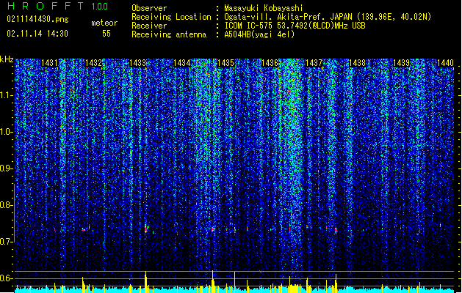
Task: Click the Receiving antenna label
Action: tap(169, 34)
